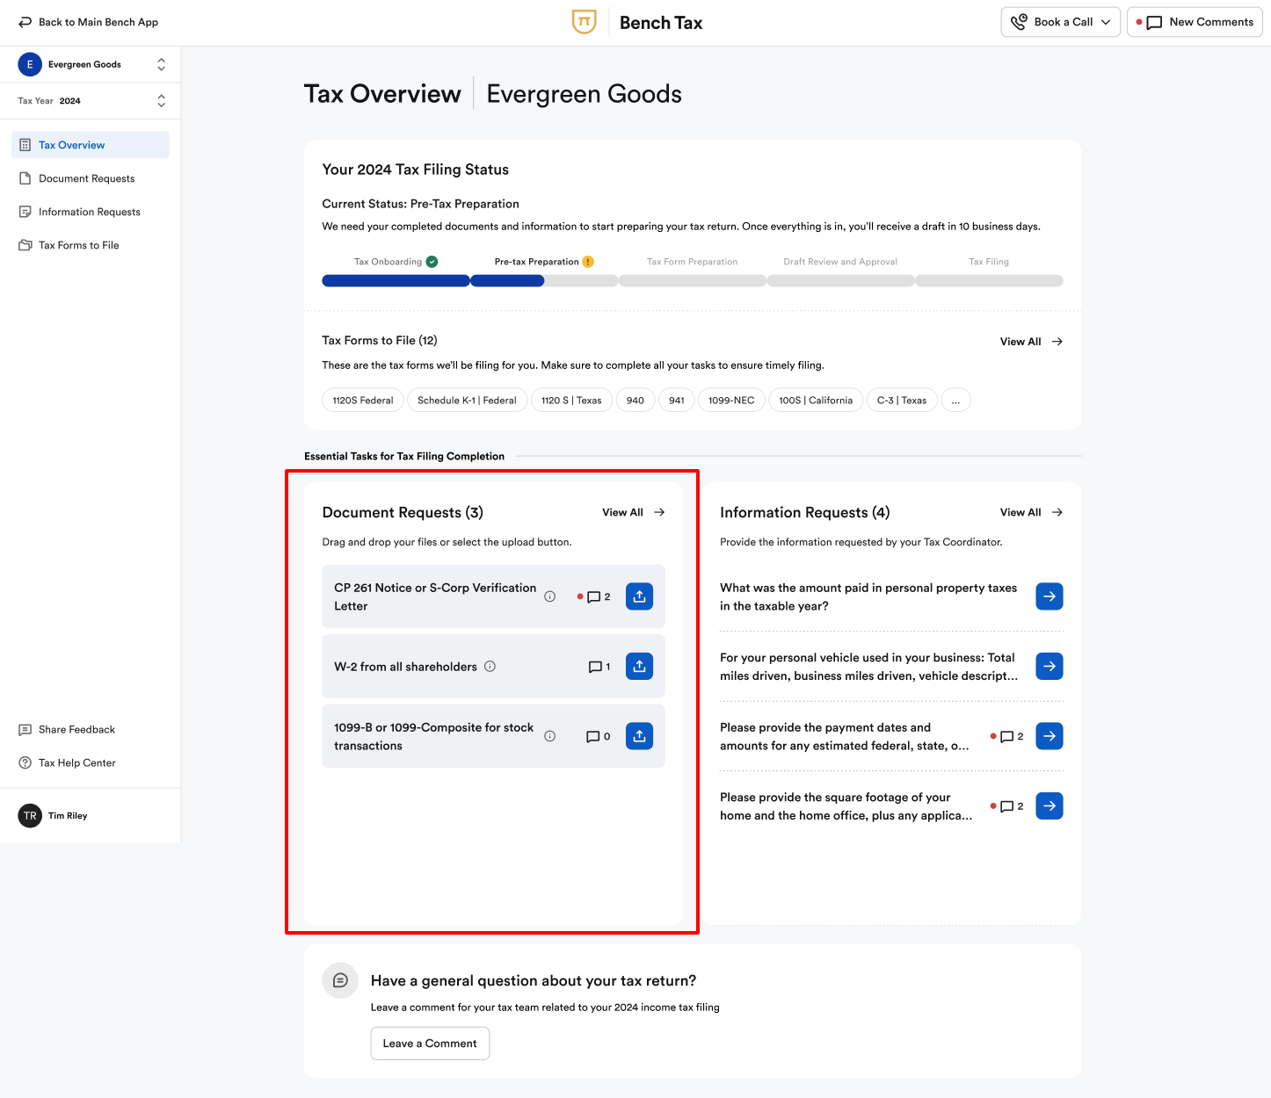Open comments on W-2 from all shareholders

[599, 667]
